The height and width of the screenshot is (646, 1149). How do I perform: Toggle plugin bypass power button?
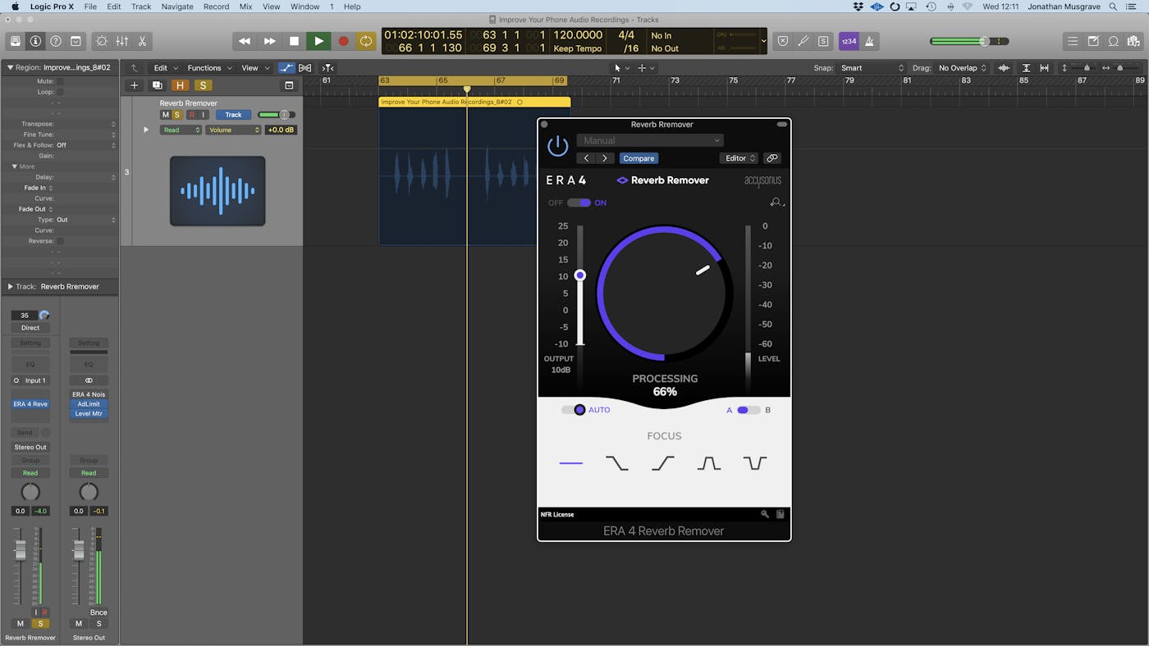[558, 147]
